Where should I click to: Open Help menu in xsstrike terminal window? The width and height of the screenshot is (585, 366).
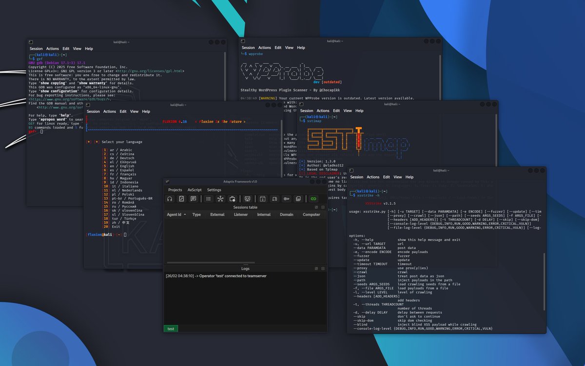pyautogui.click(x=409, y=177)
